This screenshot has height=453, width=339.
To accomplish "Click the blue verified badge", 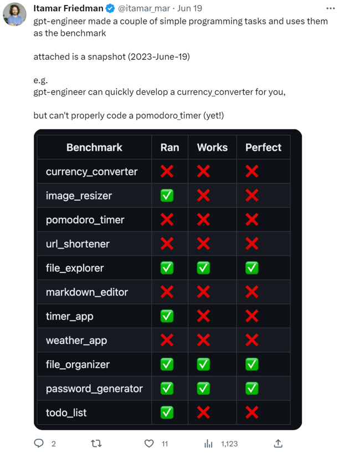I will tap(110, 8).
